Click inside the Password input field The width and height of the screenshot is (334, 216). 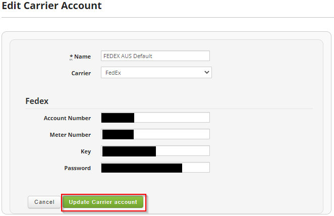tap(155, 168)
